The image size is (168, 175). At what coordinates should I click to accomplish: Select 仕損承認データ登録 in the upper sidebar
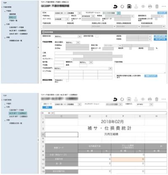[x=16, y=27]
